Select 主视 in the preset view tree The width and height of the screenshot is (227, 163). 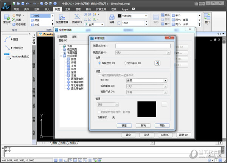point(73,66)
